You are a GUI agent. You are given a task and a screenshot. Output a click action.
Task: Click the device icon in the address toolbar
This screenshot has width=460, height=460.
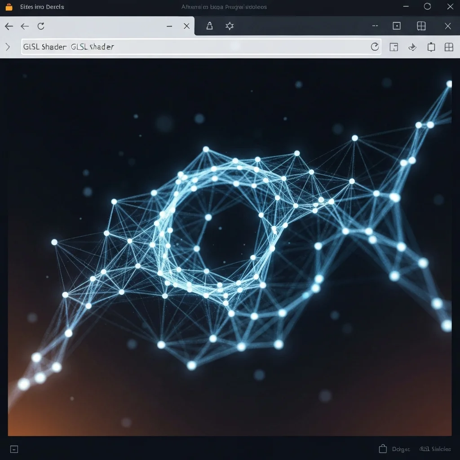pyautogui.click(x=431, y=47)
